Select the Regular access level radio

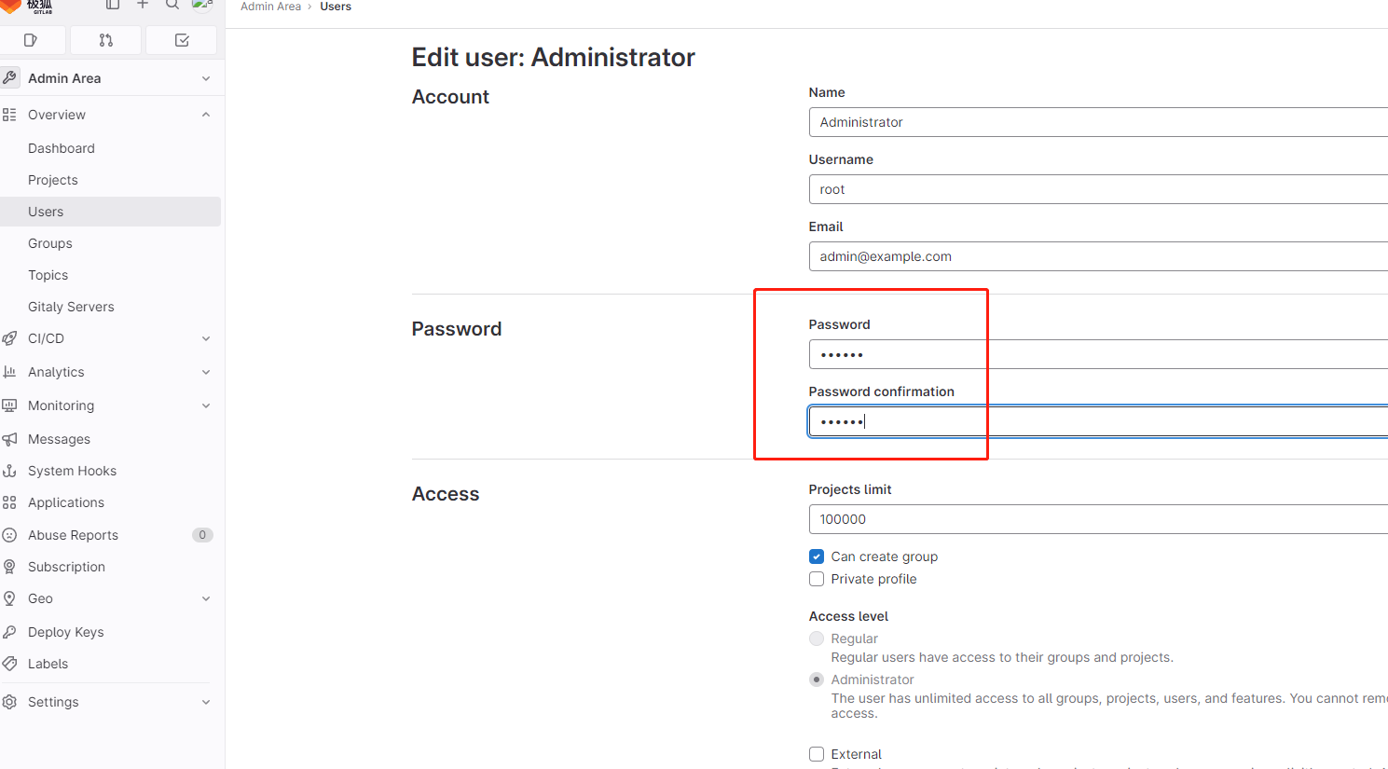click(817, 639)
